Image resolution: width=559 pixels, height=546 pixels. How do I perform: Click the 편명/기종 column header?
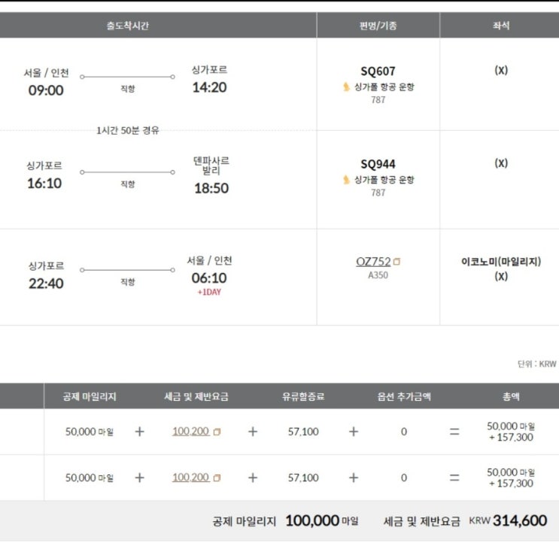click(378, 26)
